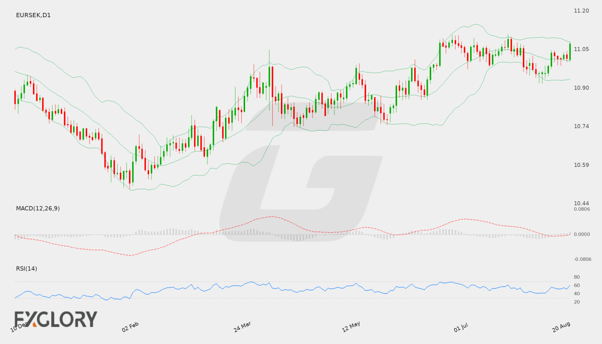Click the 0.0806 MACD scale value

[x=582, y=209]
